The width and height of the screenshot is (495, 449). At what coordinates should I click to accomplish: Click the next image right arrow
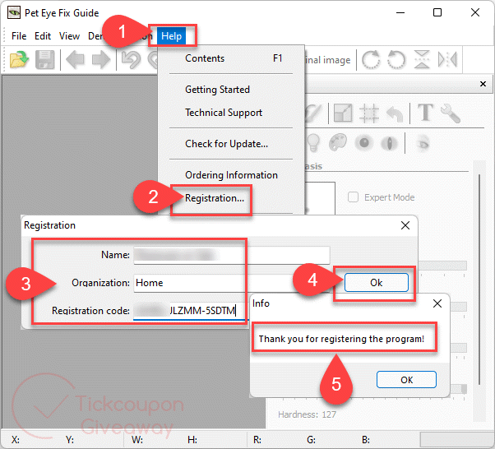point(100,60)
